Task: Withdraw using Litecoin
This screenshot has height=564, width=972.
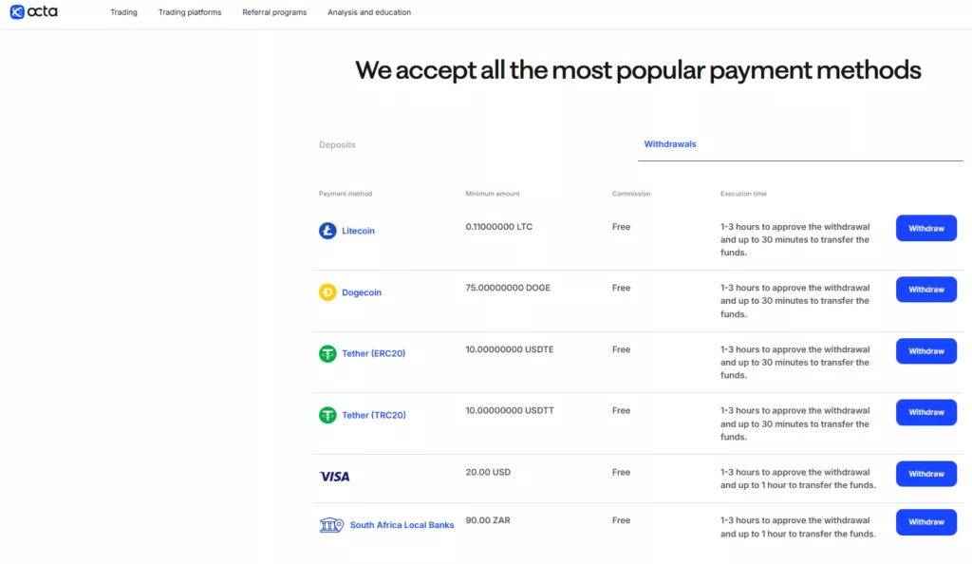Action: pyautogui.click(x=926, y=228)
